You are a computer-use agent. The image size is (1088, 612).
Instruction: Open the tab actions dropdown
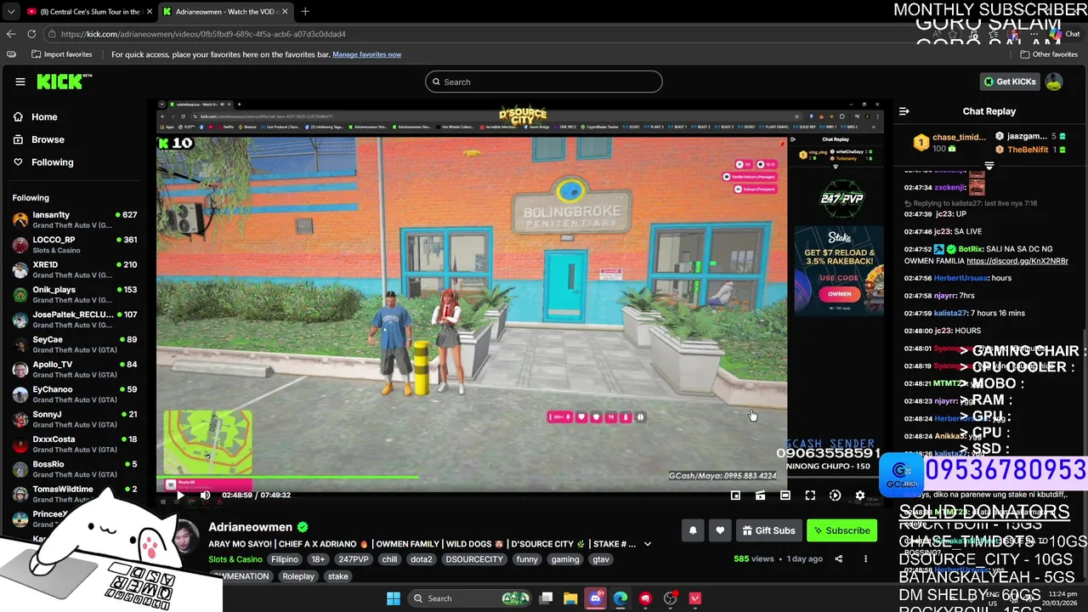(10, 11)
